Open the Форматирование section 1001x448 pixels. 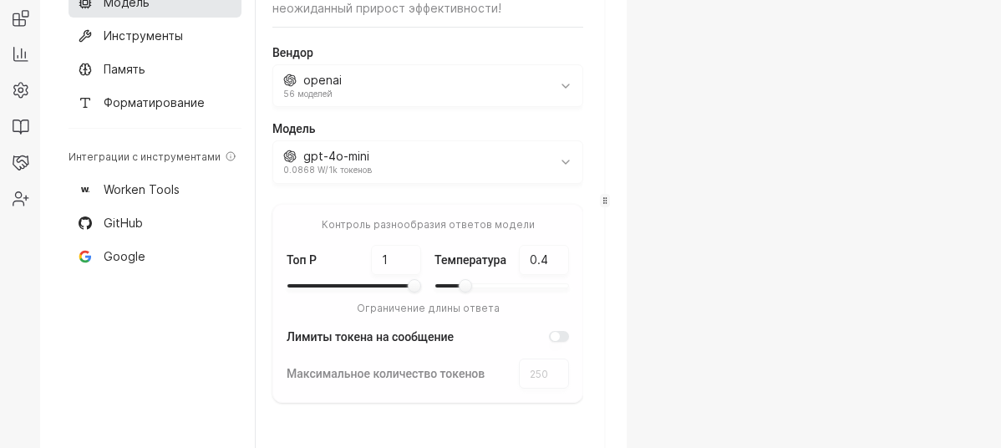(x=155, y=103)
